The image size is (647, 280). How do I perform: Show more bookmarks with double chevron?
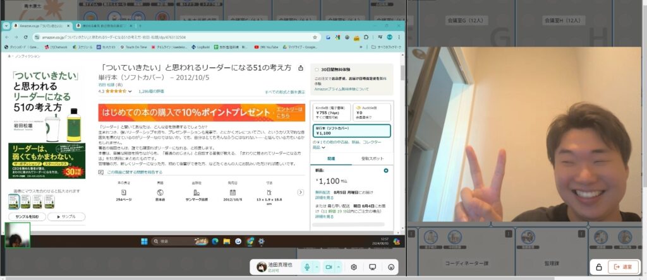[x=362, y=47]
